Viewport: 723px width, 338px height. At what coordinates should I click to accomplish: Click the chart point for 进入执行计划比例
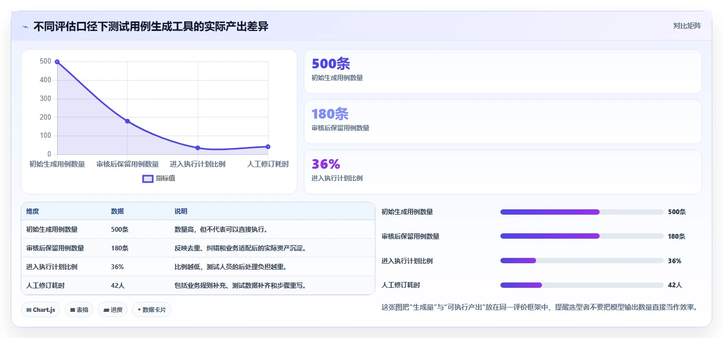198,148
